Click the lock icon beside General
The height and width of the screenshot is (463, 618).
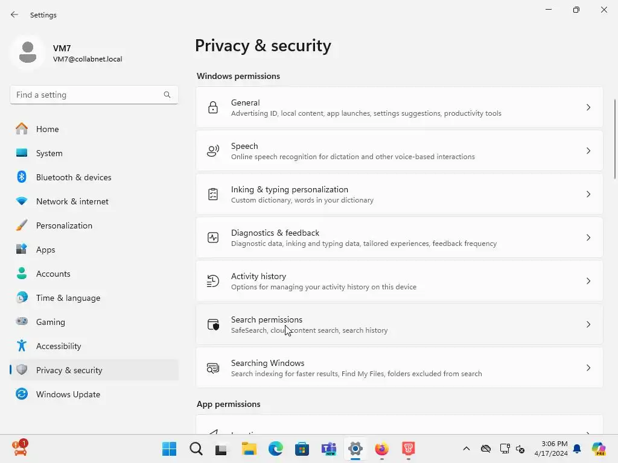coord(213,107)
